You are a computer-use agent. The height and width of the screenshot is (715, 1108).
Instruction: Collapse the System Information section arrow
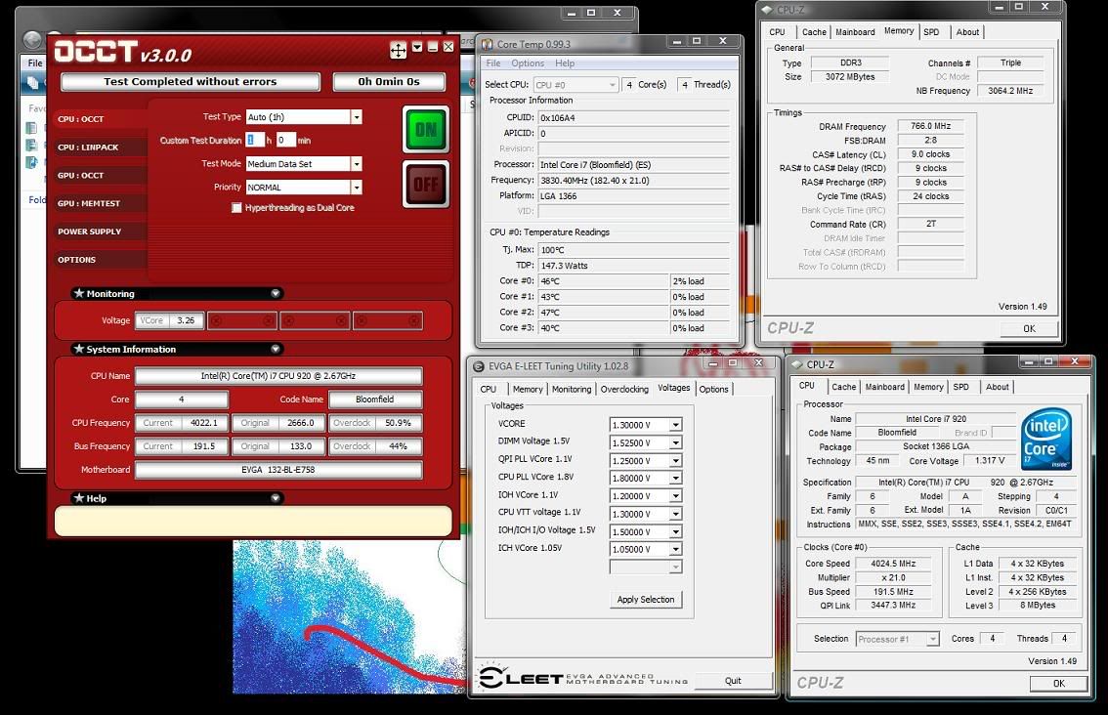pos(276,349)
